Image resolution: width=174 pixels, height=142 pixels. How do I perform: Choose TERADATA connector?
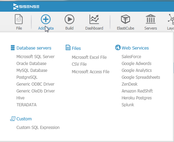click(x=26, y=105)
